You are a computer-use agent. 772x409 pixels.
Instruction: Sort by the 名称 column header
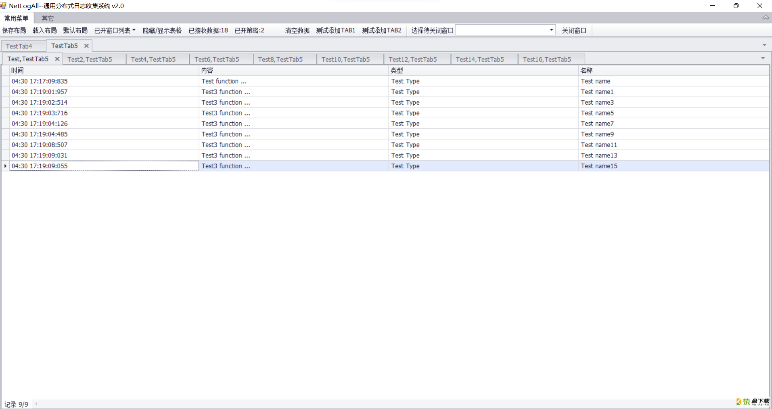(x=674, y=70)
